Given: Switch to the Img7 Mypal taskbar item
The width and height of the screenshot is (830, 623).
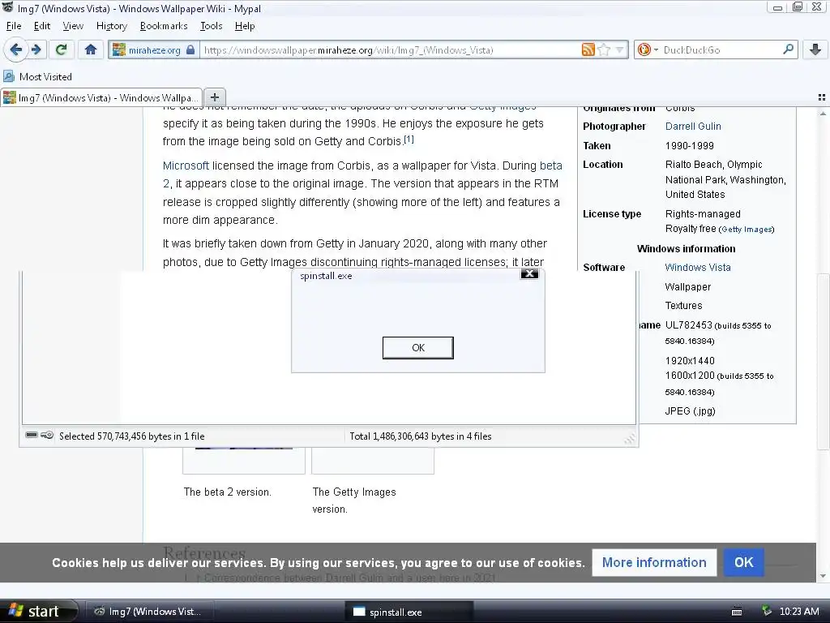Looking at the screenshot, I should pyautogui.click(x=149, y=612).
